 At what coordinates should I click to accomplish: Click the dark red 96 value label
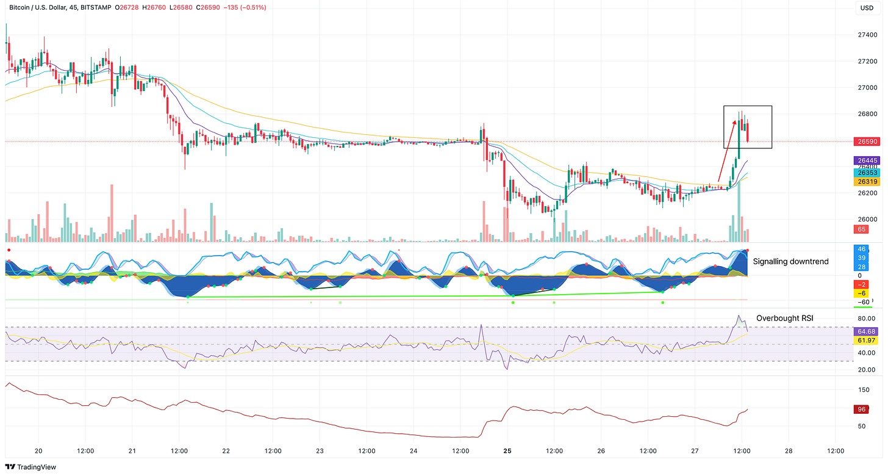[x=862, y=409]
